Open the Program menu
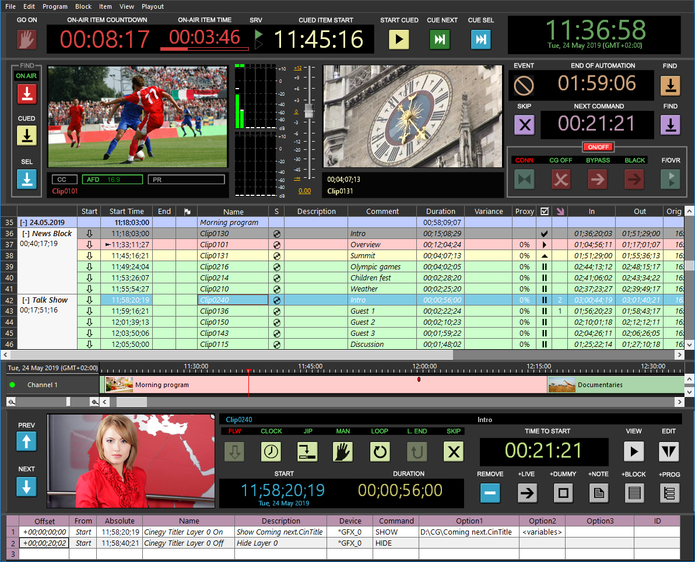695x562 pixels. coord(55,6)
